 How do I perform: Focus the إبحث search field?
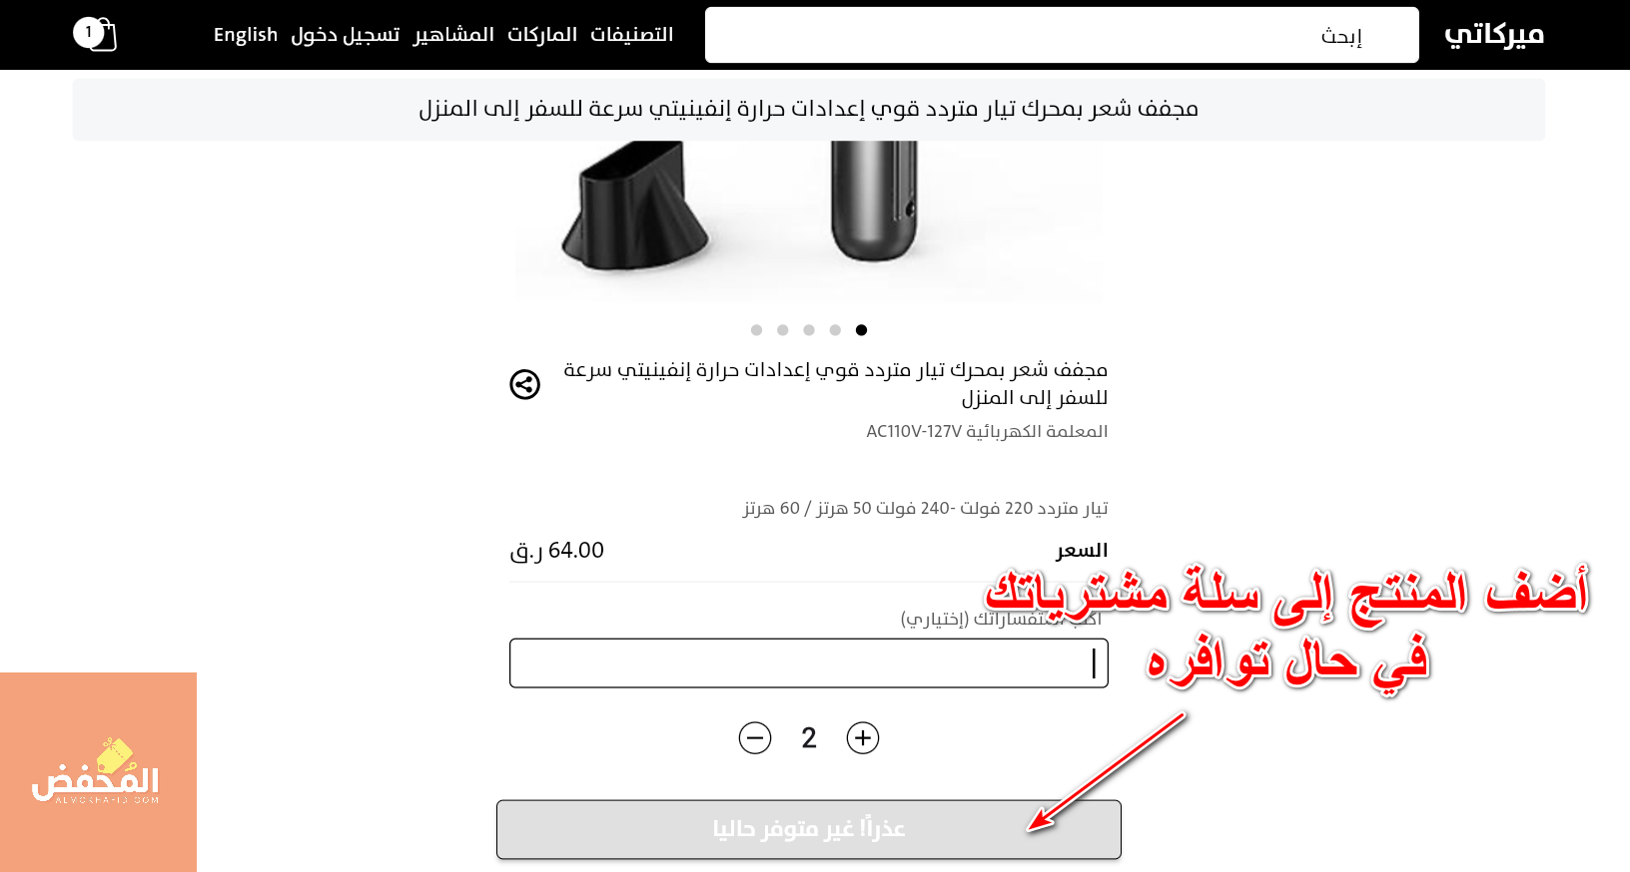point(1062,35)
